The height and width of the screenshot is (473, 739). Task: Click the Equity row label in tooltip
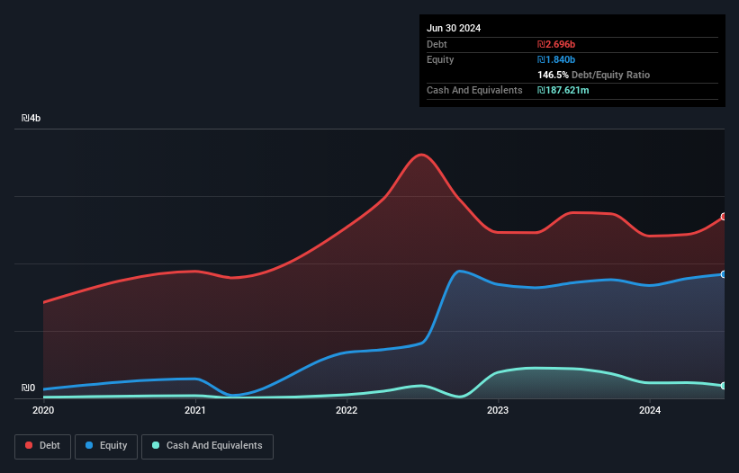(440, 59)
